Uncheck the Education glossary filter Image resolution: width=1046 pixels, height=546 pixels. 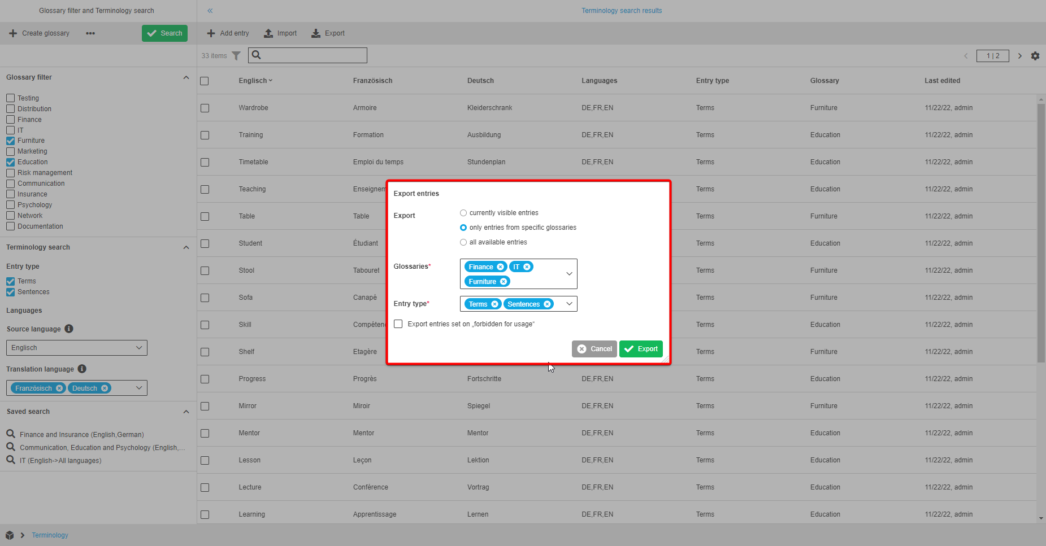tap(10, 162)
